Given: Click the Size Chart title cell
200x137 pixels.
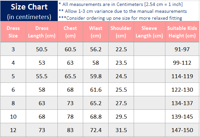Looking at the screenshot, I should [x=29, y=11].
